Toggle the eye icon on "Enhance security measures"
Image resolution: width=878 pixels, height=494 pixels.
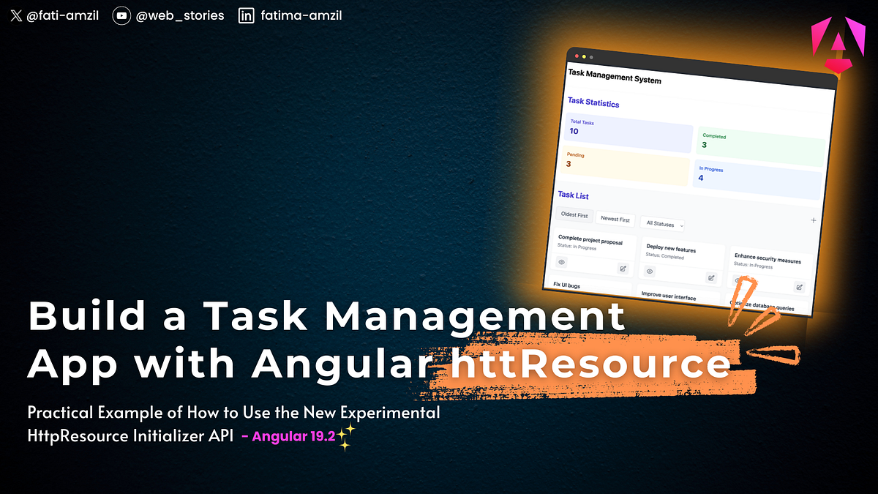click(737, 280)
